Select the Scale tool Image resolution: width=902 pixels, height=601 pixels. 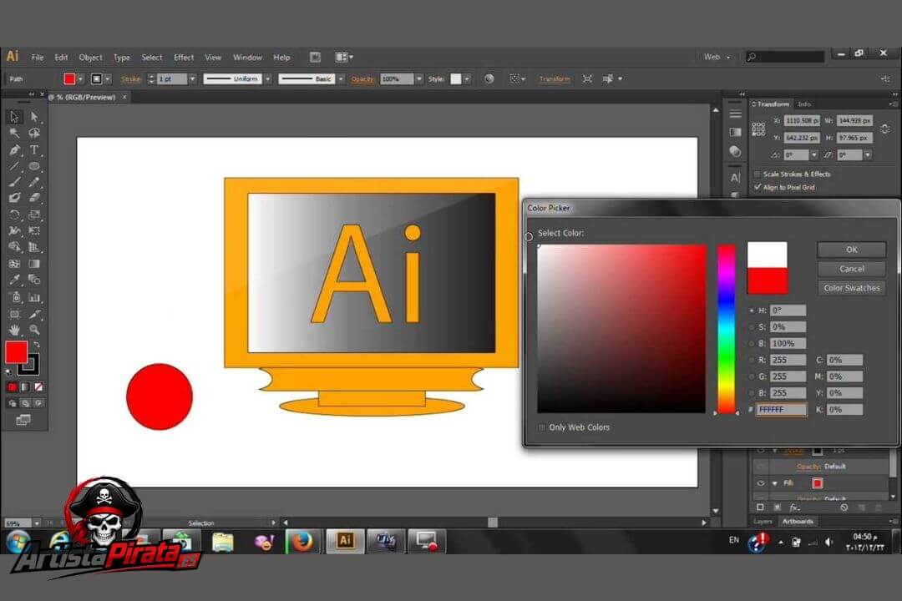pyautogui.click(x=34, y=215)
